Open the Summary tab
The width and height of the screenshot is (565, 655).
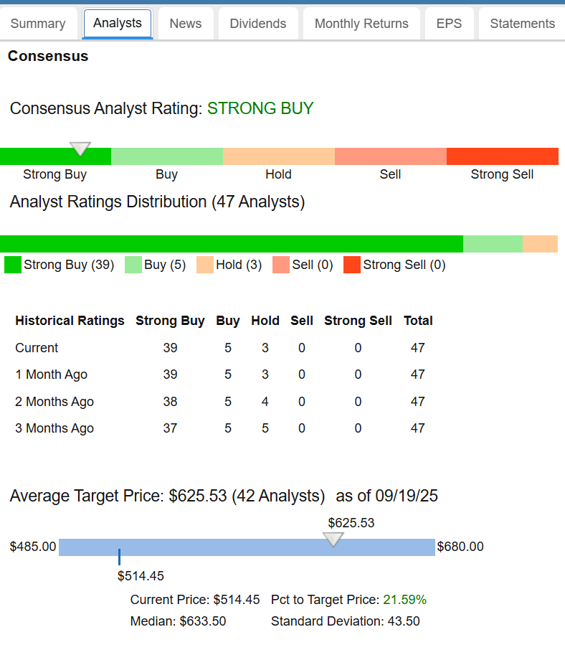coord(38,24)
